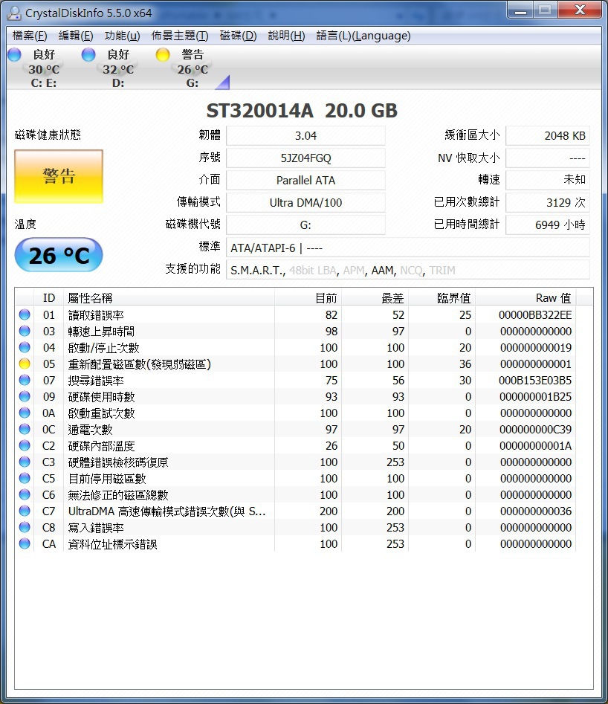Open the 磁碟(D) menu
This screenshot has height=704, width=608.
pyautogui.click(x=238, y=36)
